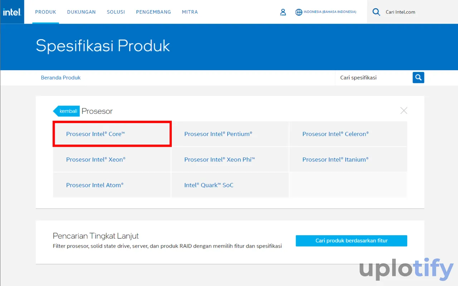This screenshot has height=286, width=458.
Task: Open the SOLUSI menu
Action: (x=116, y=12)
